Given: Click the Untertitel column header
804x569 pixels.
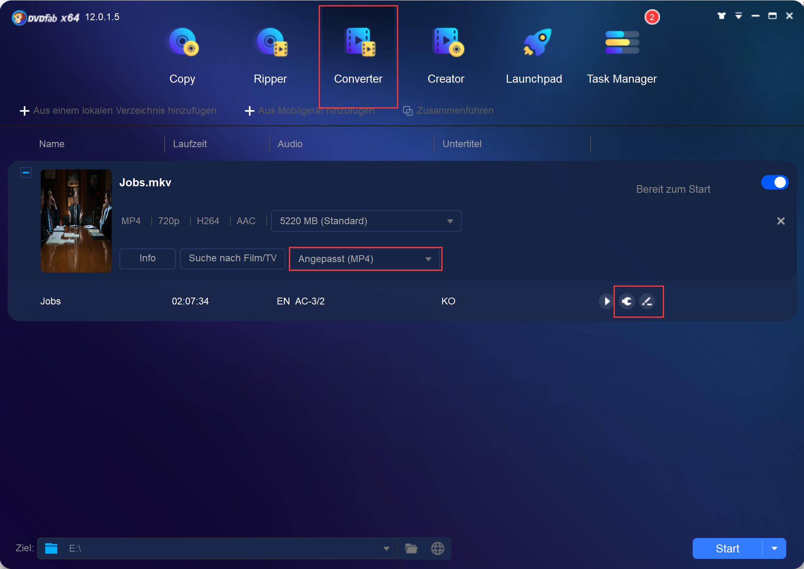Looking at the screenshot, I should coord(462,144).
